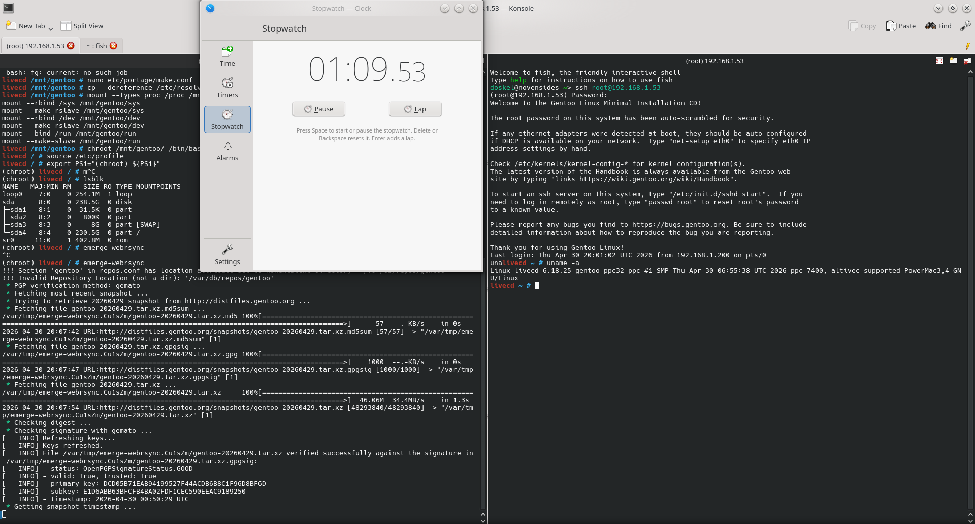Open Find in the Konsole toolbar
Viewport: 975px width, 524px height.
click(x=938, y=26)
